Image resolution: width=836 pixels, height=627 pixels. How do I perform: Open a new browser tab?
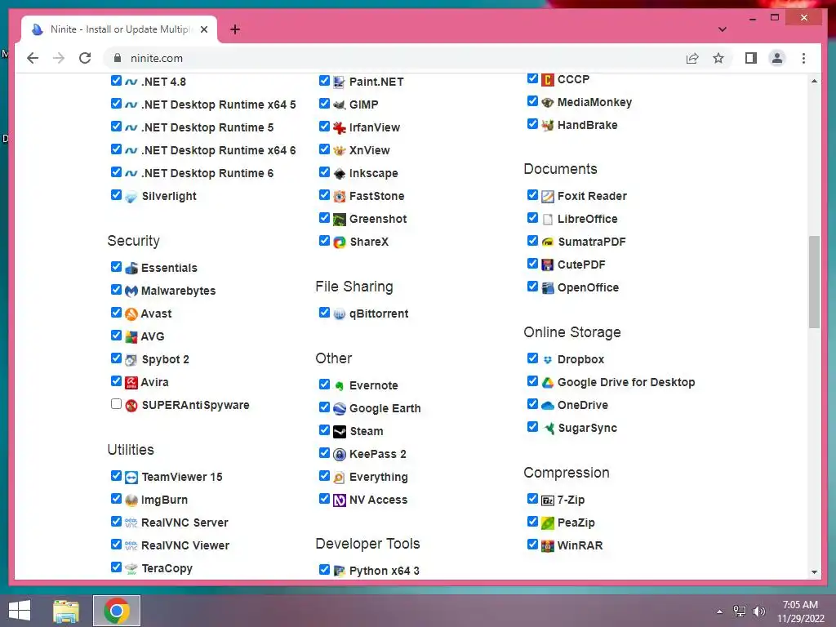point(234,29)
